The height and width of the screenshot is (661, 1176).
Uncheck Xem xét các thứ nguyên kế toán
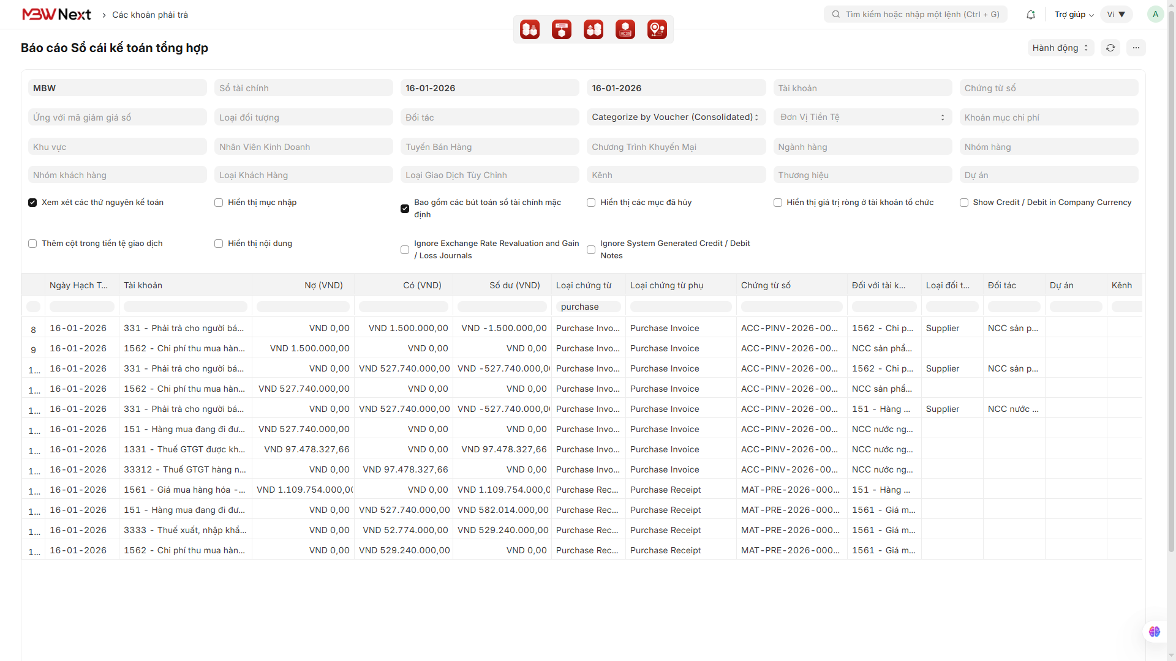click(x=32, y=203)
